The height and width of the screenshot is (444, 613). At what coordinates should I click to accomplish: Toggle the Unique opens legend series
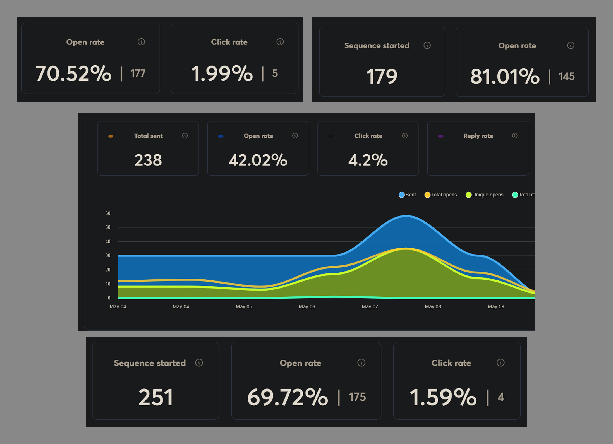point(484,195)
